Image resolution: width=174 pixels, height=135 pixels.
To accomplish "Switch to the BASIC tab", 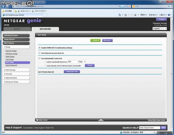I will coord(17,29).
